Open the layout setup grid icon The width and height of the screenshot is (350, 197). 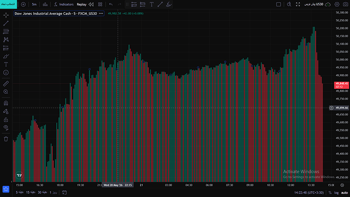(100, 4)
